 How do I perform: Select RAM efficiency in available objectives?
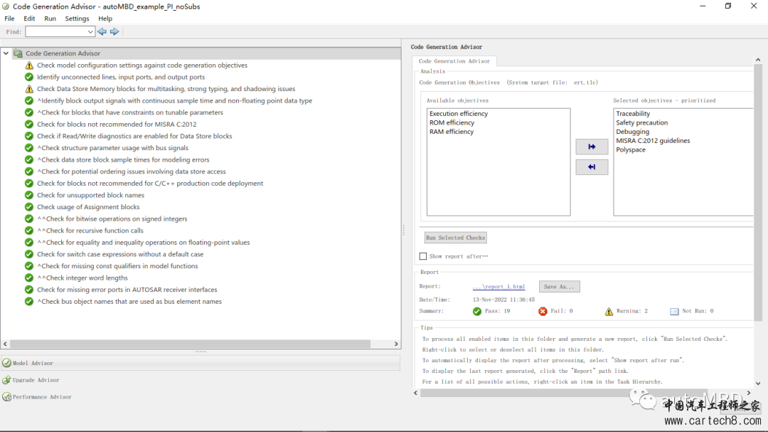click(x=451, y=132)
